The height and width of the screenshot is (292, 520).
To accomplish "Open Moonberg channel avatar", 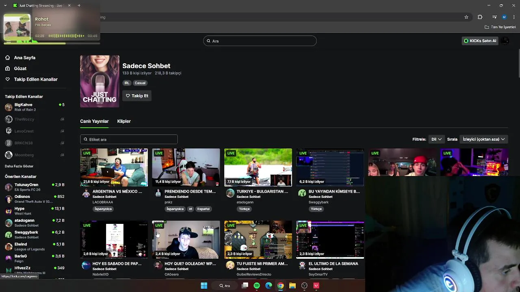I will click(9, 155).
